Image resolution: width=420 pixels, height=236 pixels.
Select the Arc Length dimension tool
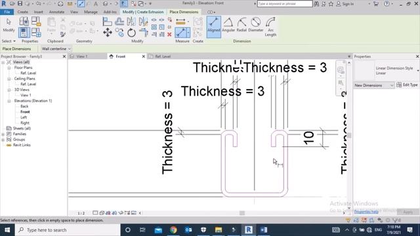point(270,27)
